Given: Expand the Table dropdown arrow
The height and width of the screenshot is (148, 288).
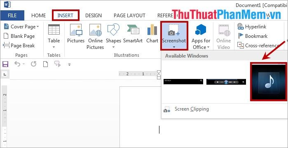Looking at the screenshot, I should [54, 47].
